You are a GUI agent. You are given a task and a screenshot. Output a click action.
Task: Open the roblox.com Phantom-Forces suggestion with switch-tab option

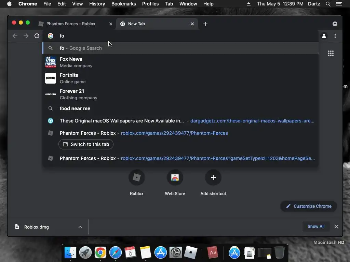[x=180, y=133]
